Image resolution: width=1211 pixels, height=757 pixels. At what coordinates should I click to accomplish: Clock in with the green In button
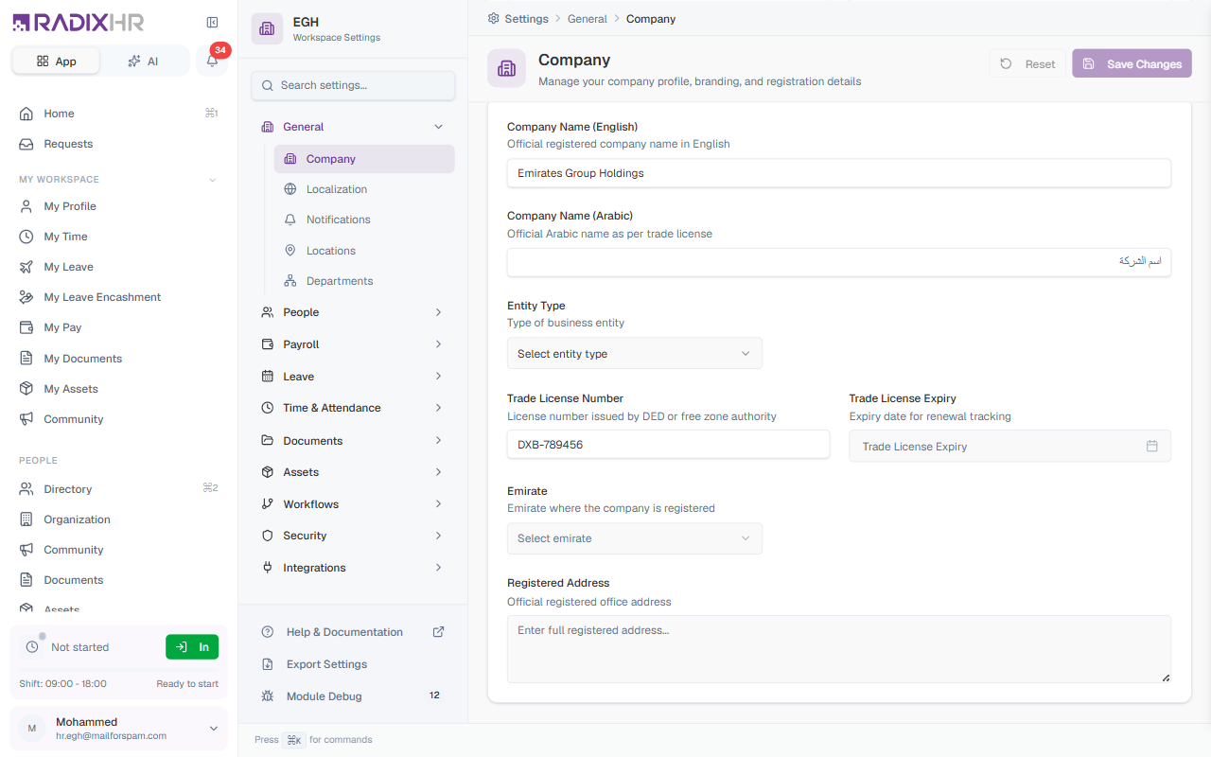click(192, 647)
